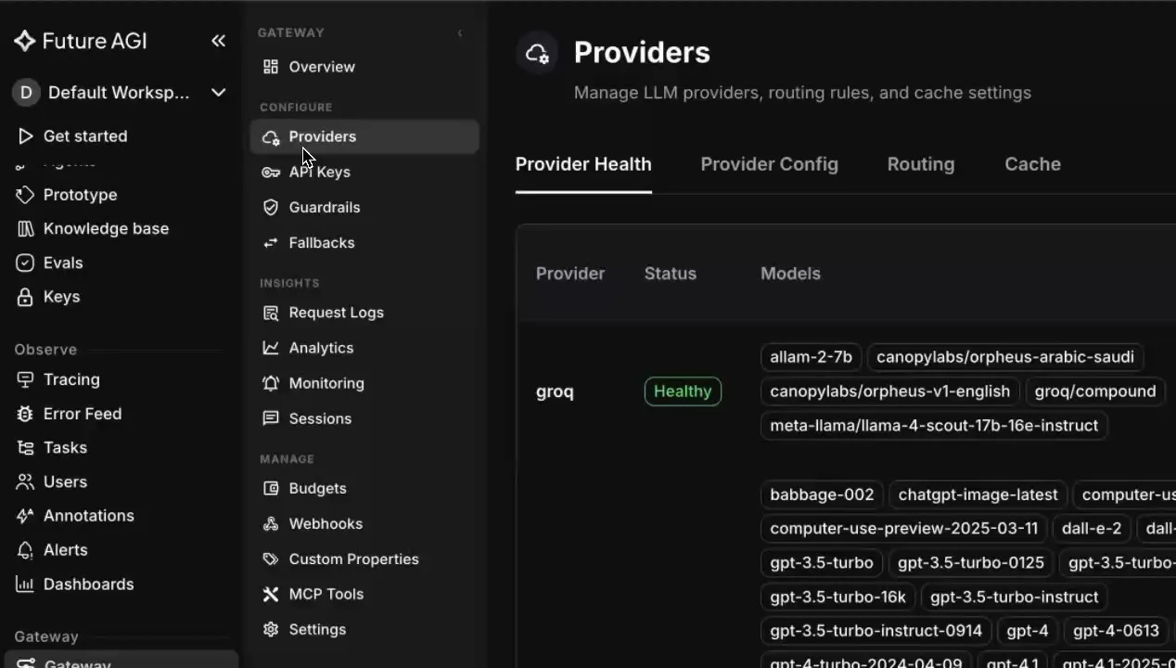
Task: Switch to the Provider Health tab
Action: 583,164
